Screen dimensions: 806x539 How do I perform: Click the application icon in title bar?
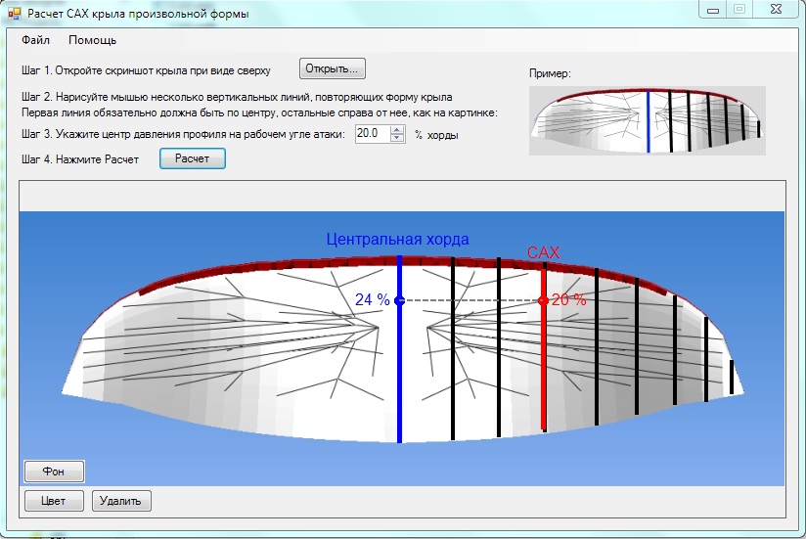coord(14,14)
